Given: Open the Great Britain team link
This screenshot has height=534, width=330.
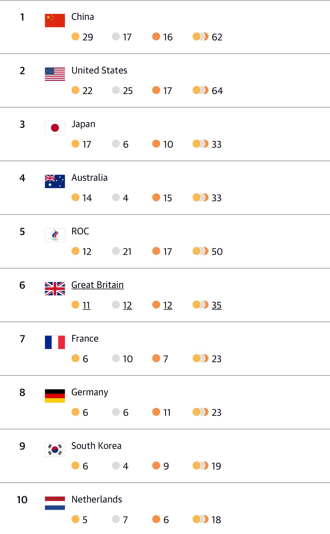Looking at the screenshot, I should tap(98, 285).
